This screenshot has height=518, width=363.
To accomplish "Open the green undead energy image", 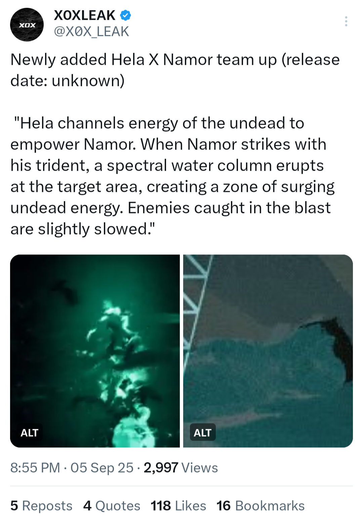I will click(x=95, y=351).
